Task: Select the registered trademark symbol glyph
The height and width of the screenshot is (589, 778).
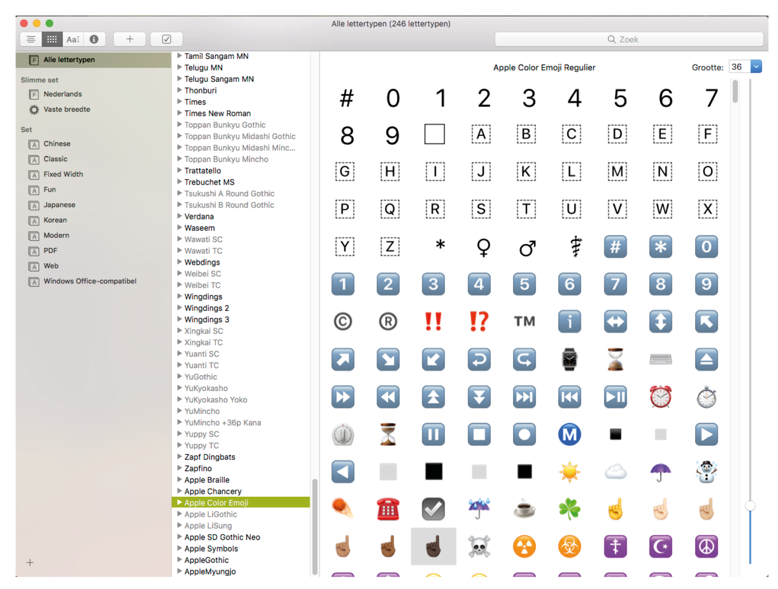Action: [x=388, y=322]
